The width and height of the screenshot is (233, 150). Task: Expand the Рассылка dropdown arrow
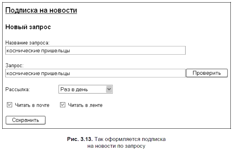tap(109, 90)
